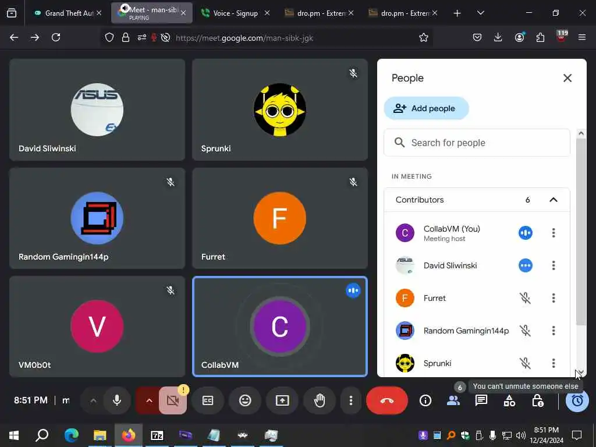Viewport: 596px width, 447px height.
Task: Open Microsoft Edge from taskbar
Action: click(x=71, y=435)
